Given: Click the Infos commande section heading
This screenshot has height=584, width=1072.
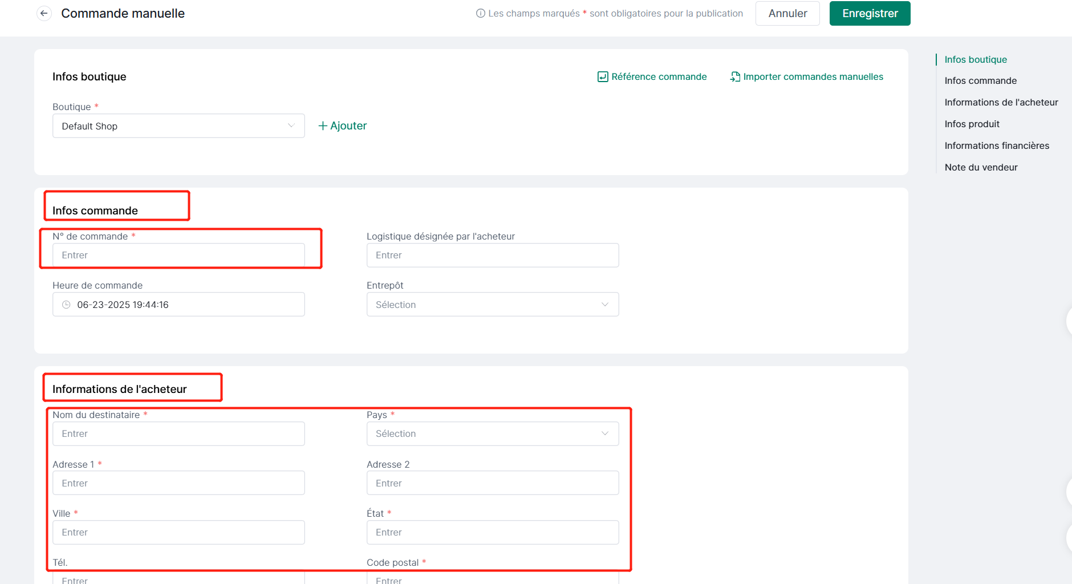Looking at the screenshot, I should [x=95, y=210].
